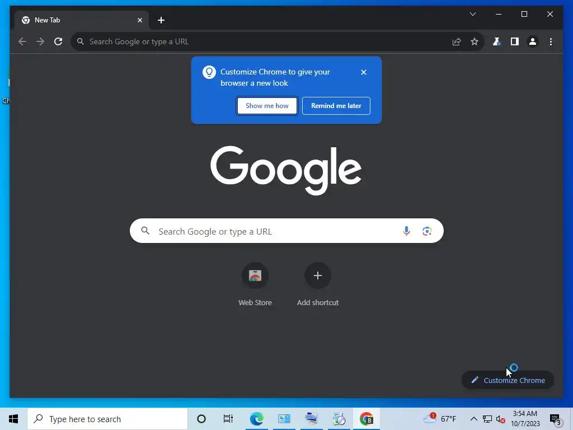Minimize the Chrome window
Image resolution: width=573 pixels, height=430 pixels.
tap(499, 14)
